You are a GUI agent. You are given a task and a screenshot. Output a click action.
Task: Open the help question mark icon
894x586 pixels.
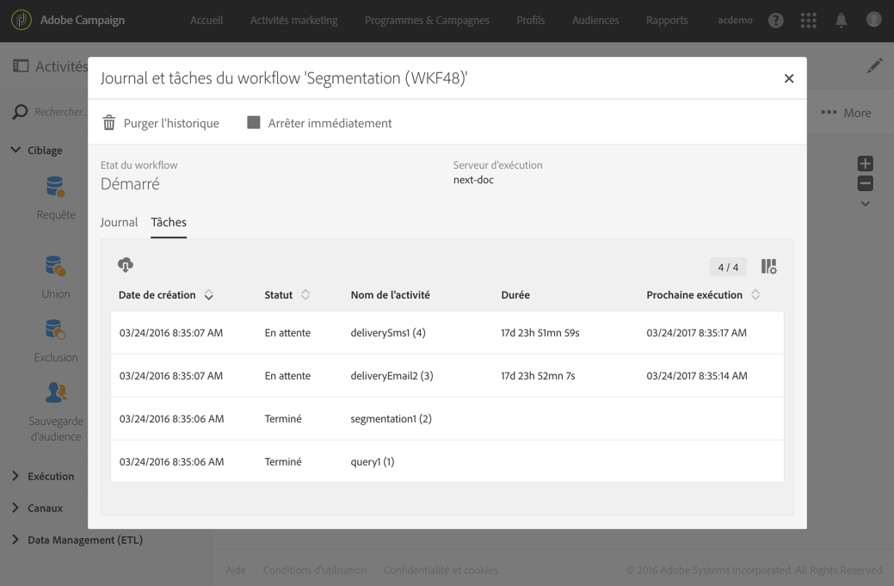point(776,21)
